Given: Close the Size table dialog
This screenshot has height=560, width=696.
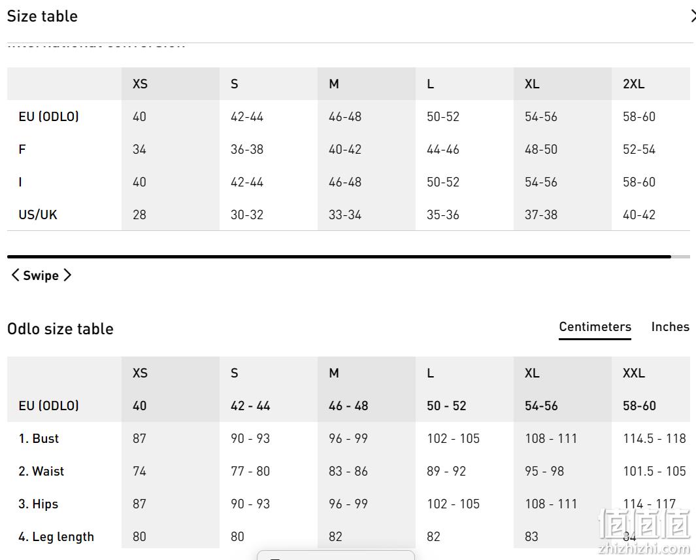Looking at the screenshot, I should point(693,16).
